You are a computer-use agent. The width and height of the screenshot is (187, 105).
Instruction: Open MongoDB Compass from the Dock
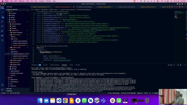pos(78,101)
